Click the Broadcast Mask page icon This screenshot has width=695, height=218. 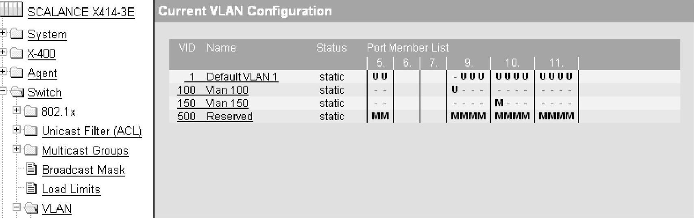pos(31,169)
